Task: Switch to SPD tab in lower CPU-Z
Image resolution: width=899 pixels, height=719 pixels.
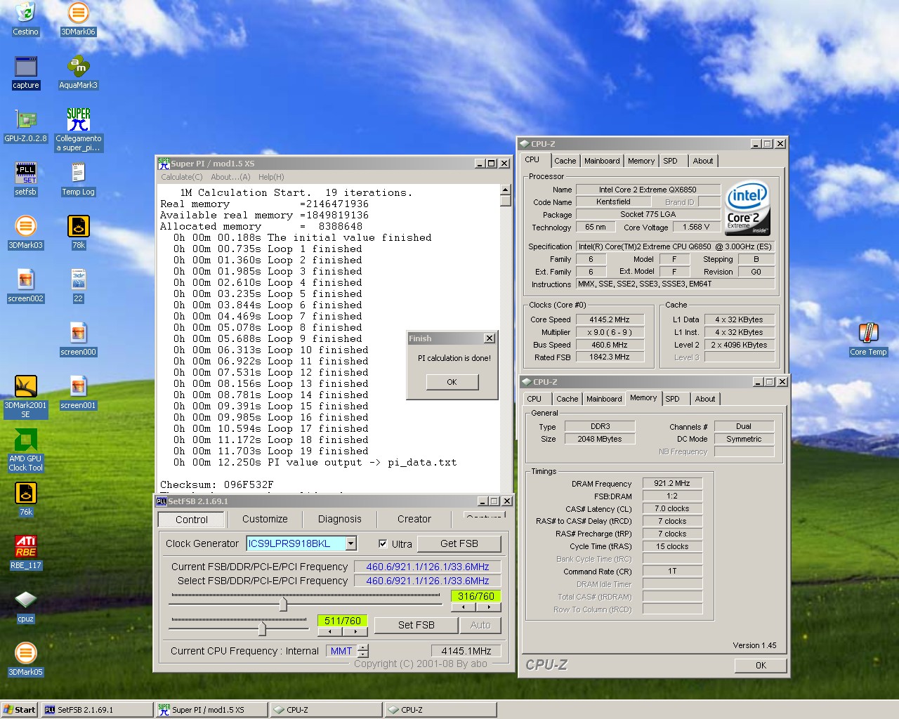Action: [673, 399]
